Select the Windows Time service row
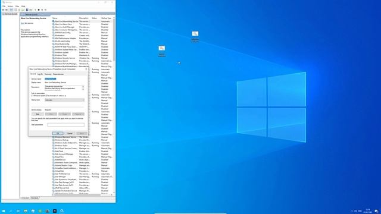 82,55
